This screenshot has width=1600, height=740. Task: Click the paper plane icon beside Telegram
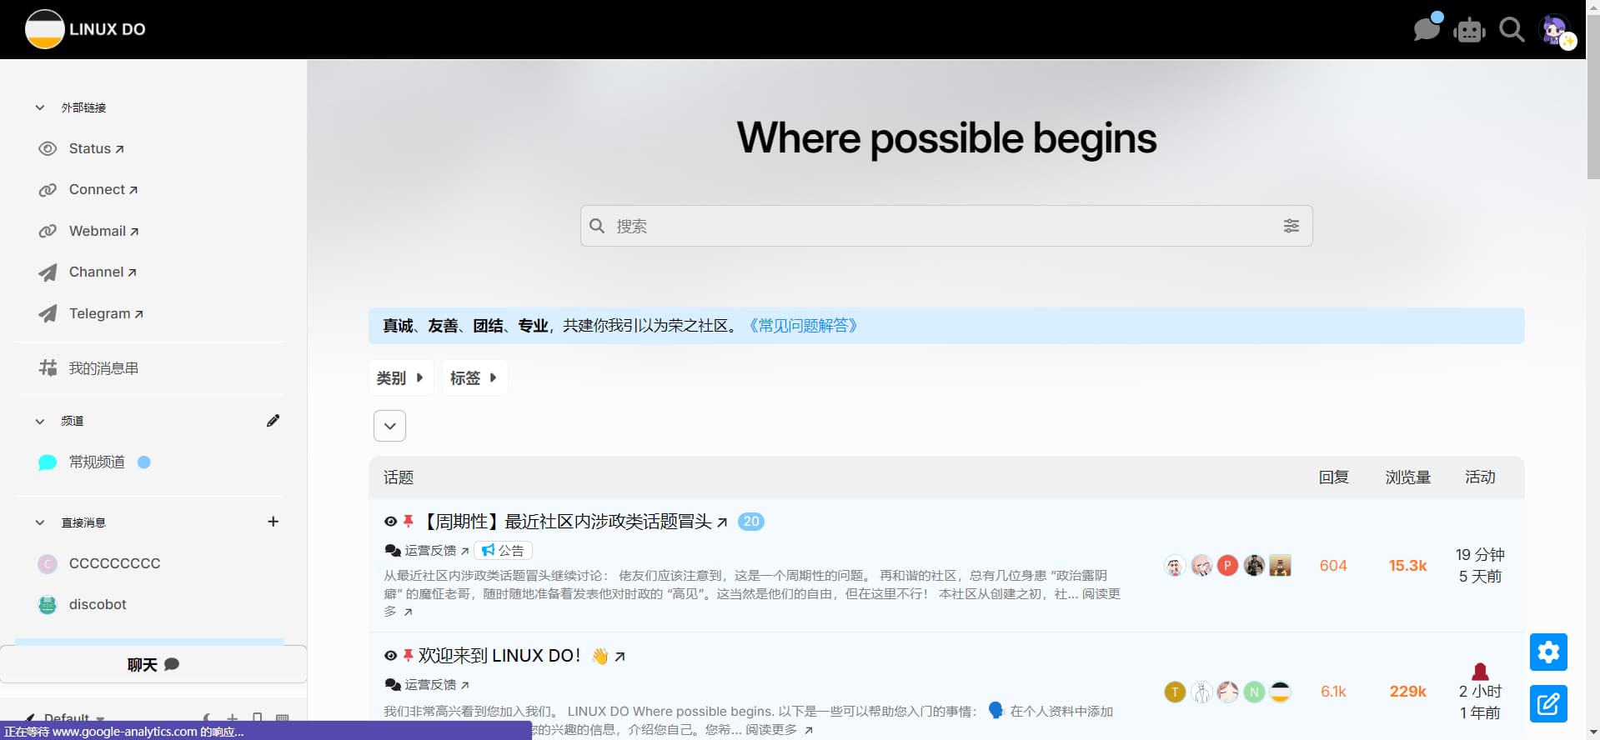click(x=48, y=313)
